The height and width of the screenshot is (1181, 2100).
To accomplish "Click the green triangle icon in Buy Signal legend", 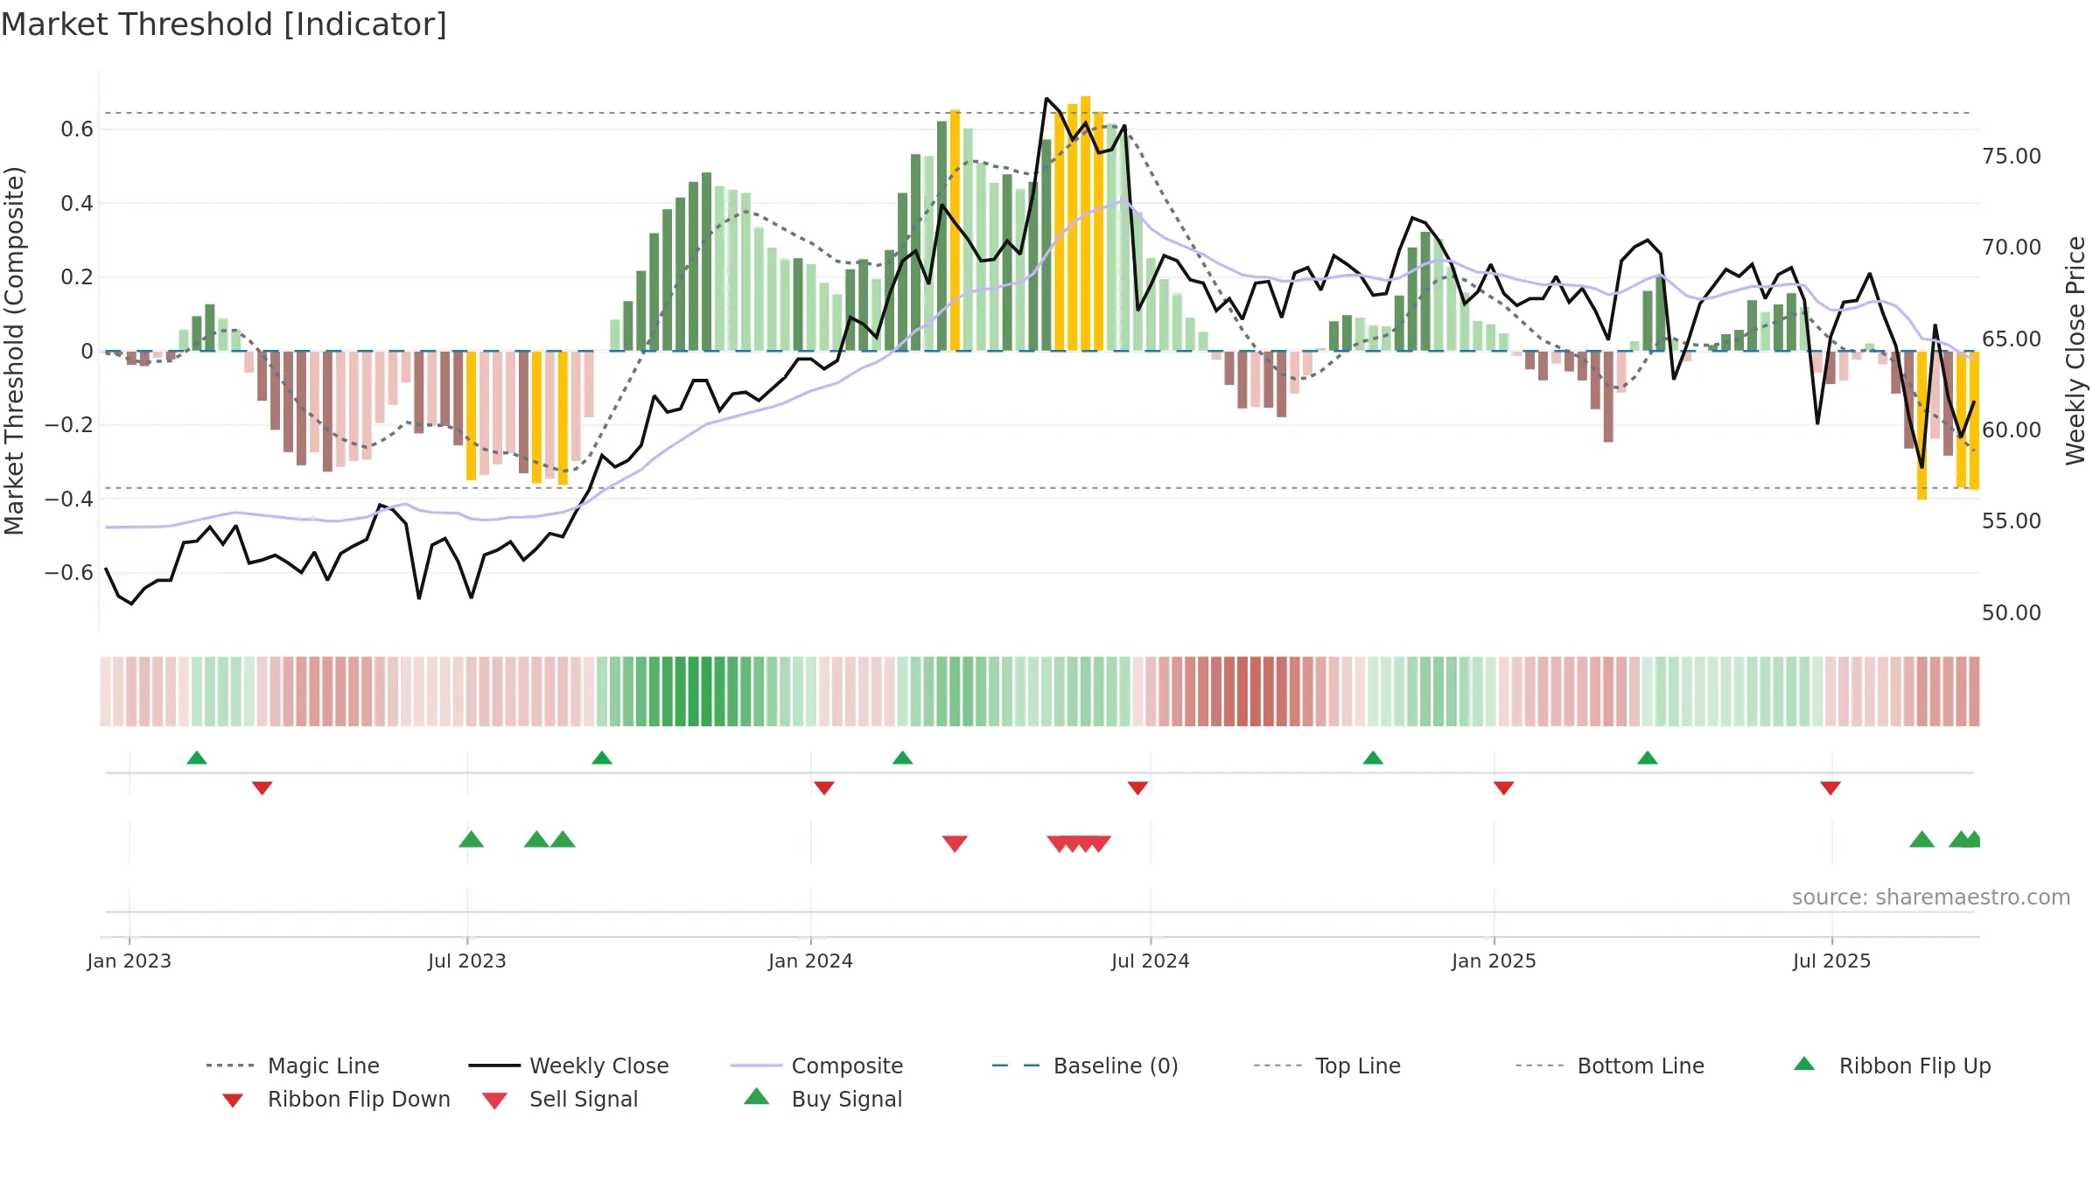I will pyautogui.click(x=757, y=1096).
